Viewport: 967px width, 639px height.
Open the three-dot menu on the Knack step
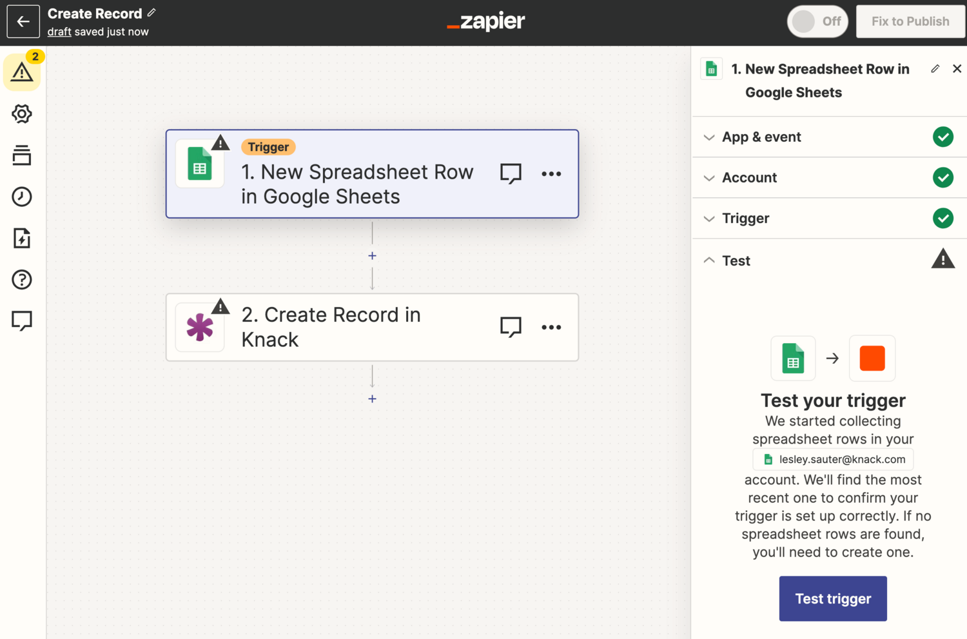[x=551, y=327]
